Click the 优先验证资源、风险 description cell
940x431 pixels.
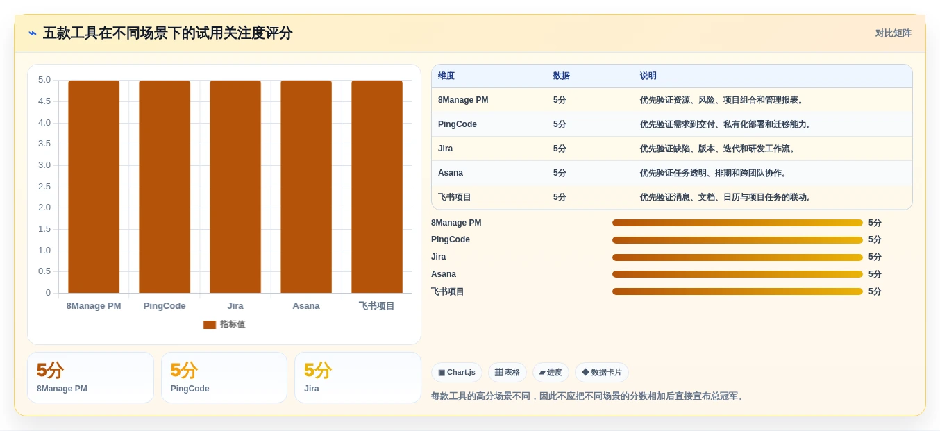(723, 100)
